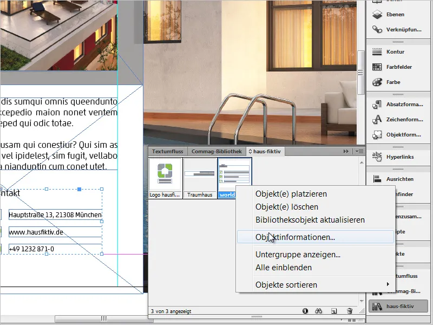Click trash delete library item icon
433x325 pixels.
pos(349,311)
